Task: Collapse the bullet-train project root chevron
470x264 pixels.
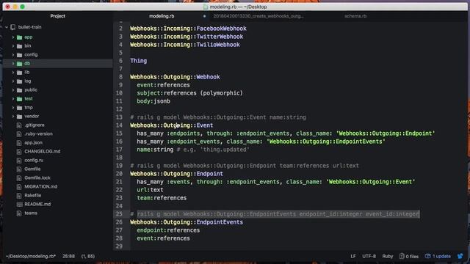Action: coord(7,27)
